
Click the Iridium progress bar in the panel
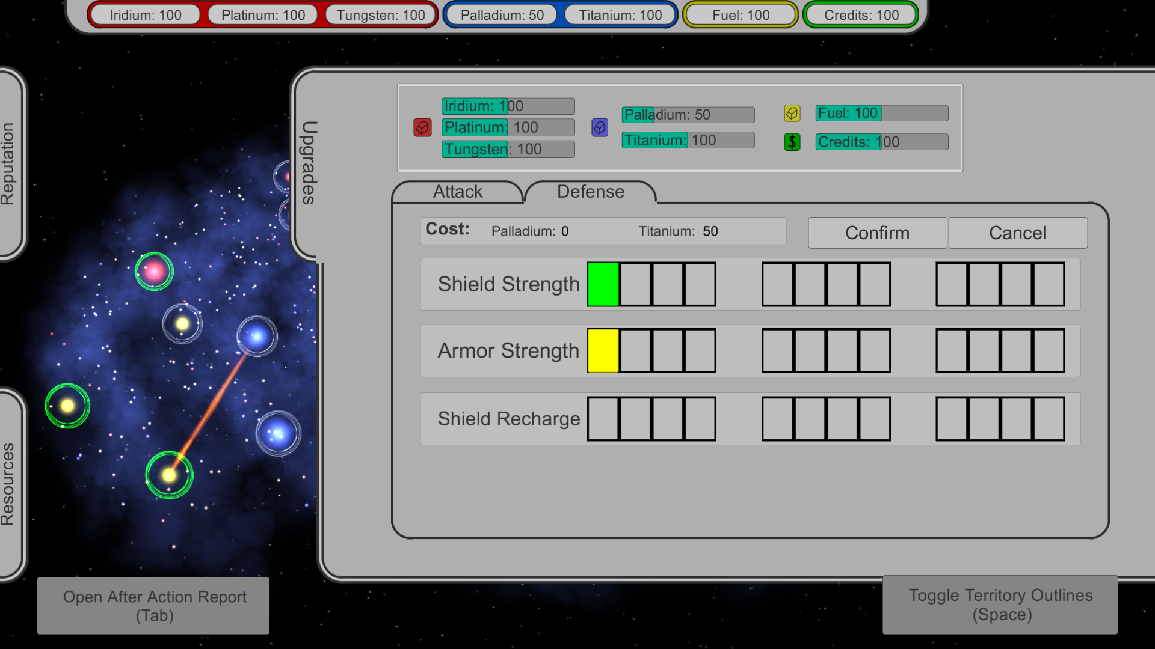point(508,106)
